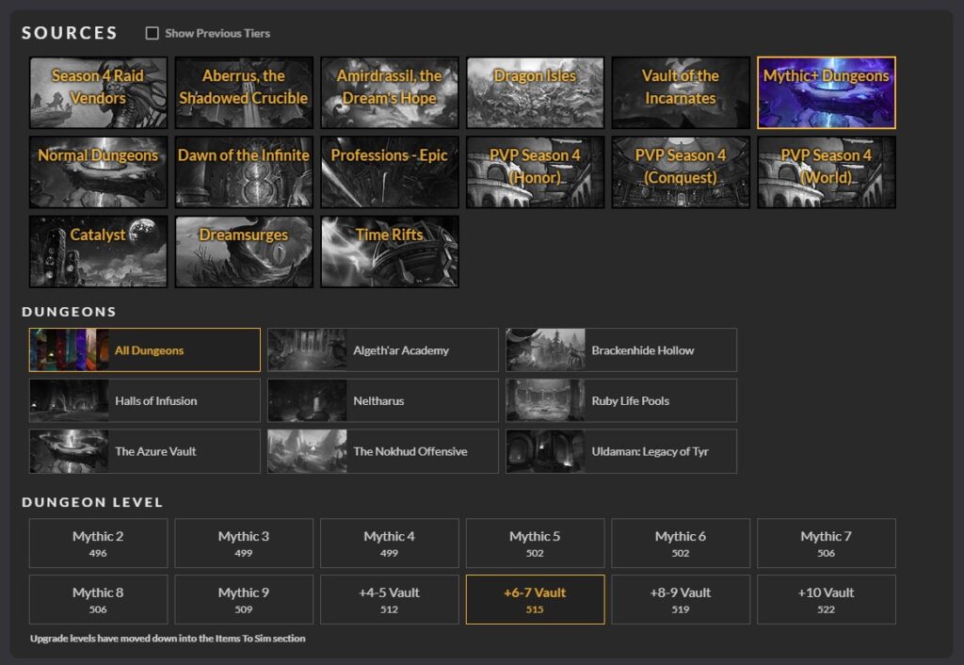The width and height of the screenshot is (964, 665).
Task: Choose PVP Season 4 (Conquest) source
Action: pos(682,172)
